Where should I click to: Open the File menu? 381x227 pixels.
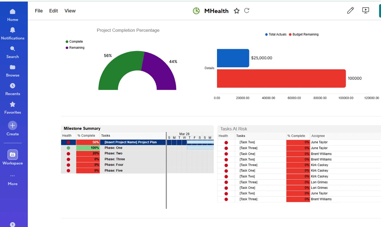tap(39, 11)
